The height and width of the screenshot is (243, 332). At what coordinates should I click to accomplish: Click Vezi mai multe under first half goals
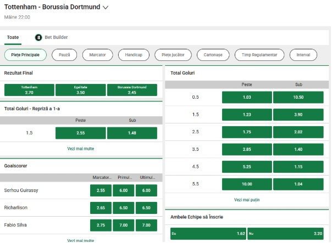(81, 149)
